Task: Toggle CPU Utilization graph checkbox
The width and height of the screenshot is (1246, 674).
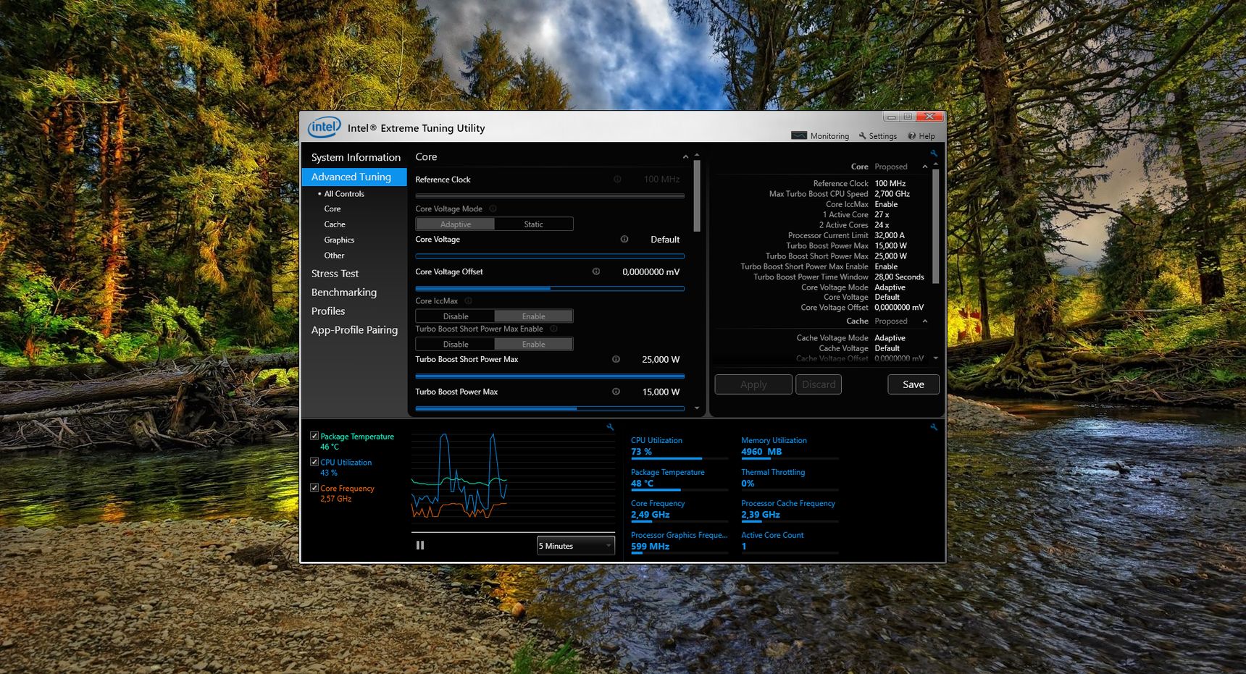Action: pos(314,461)
